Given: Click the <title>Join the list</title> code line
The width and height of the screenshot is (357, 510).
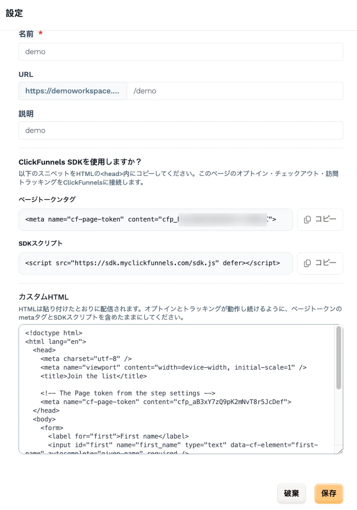Looking at the screenshot, I should [94, 376].
